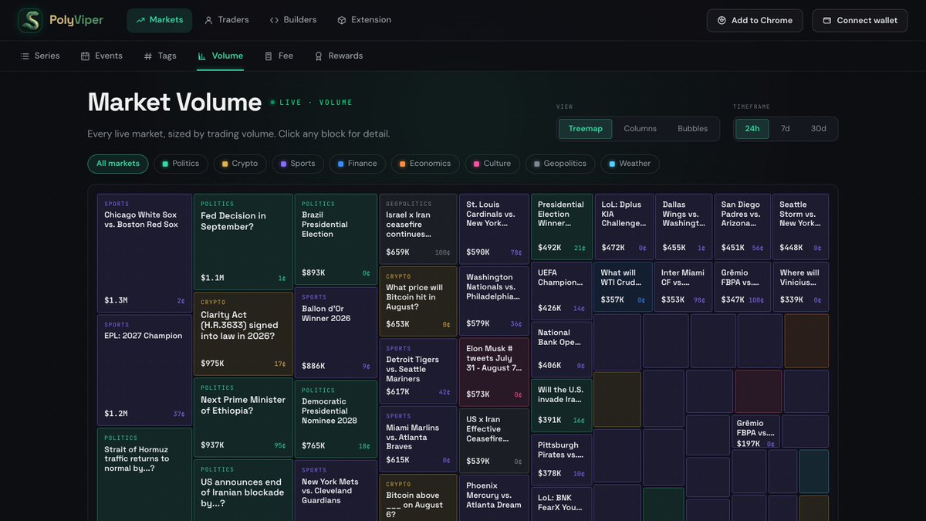Open the Traders section

coord(226,20)
